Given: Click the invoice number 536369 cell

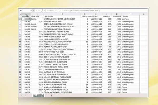Looking at the screenshot, I should click(x=26, y=82).
